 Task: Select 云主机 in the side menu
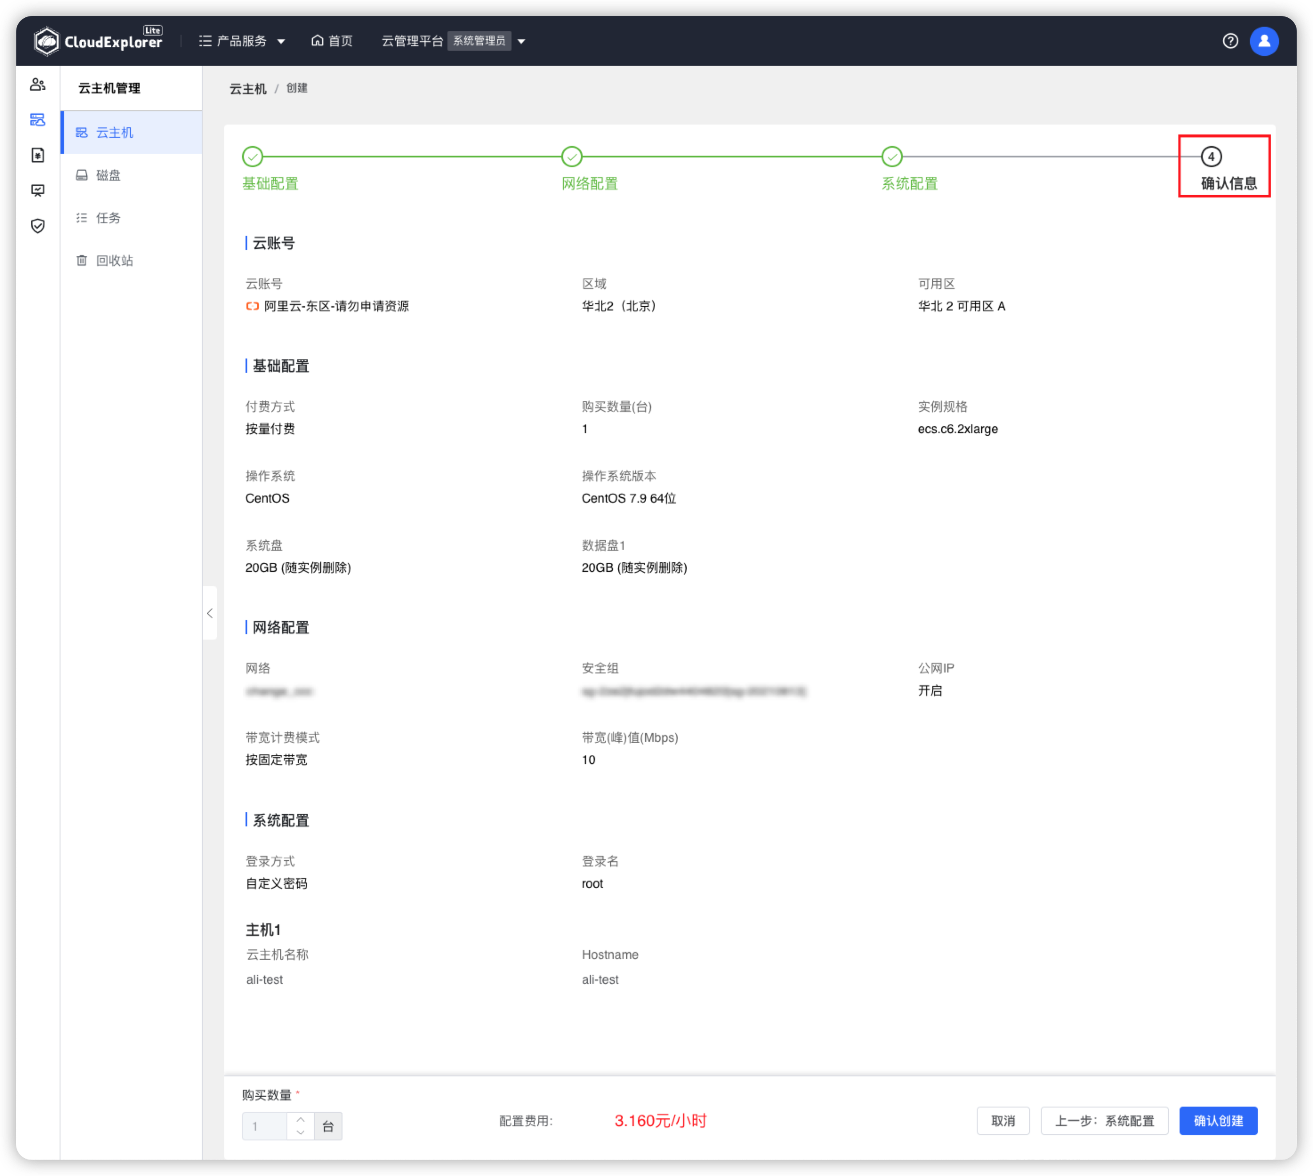click(x=132, y=133)
